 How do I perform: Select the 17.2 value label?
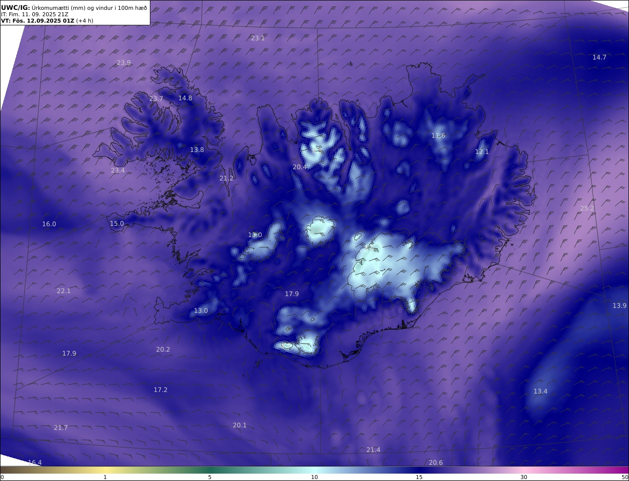161,390
